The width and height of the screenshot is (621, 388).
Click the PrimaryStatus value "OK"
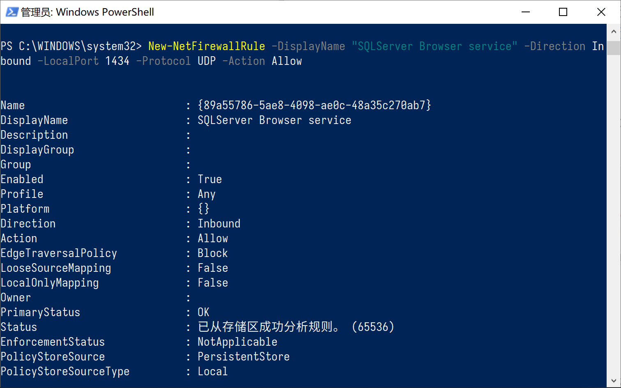point(203,312)
